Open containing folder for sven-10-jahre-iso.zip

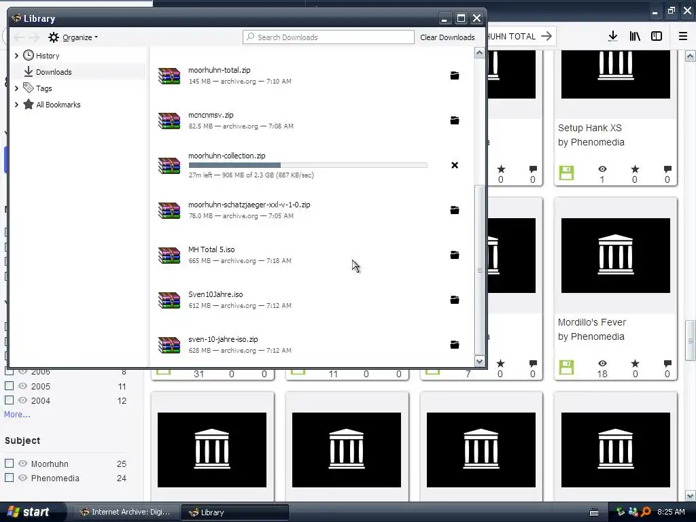[455, 345]
